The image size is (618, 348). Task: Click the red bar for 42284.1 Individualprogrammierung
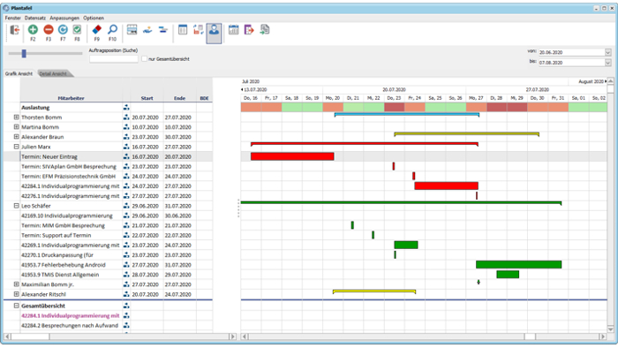(x=446, y=186)
